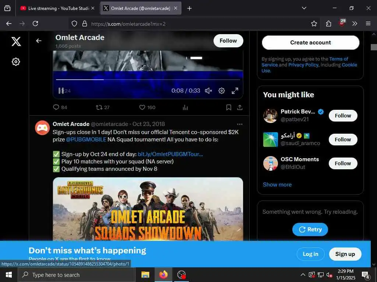Open Patrick Bev's profile avatar
Image resolution: width=377 pixels, height=282 pixels.
[270, 116]
